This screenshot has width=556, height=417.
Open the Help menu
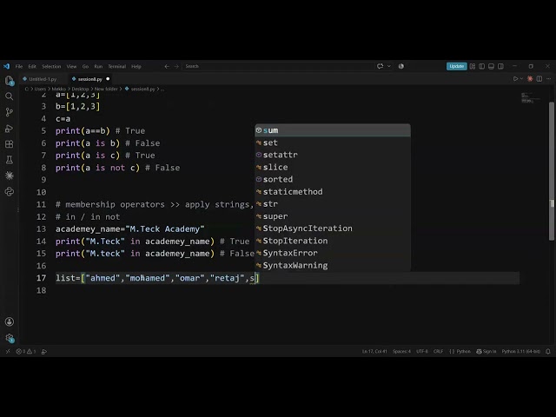[x=136, y=66]
